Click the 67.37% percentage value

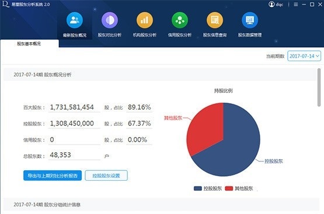click(140, 124)
